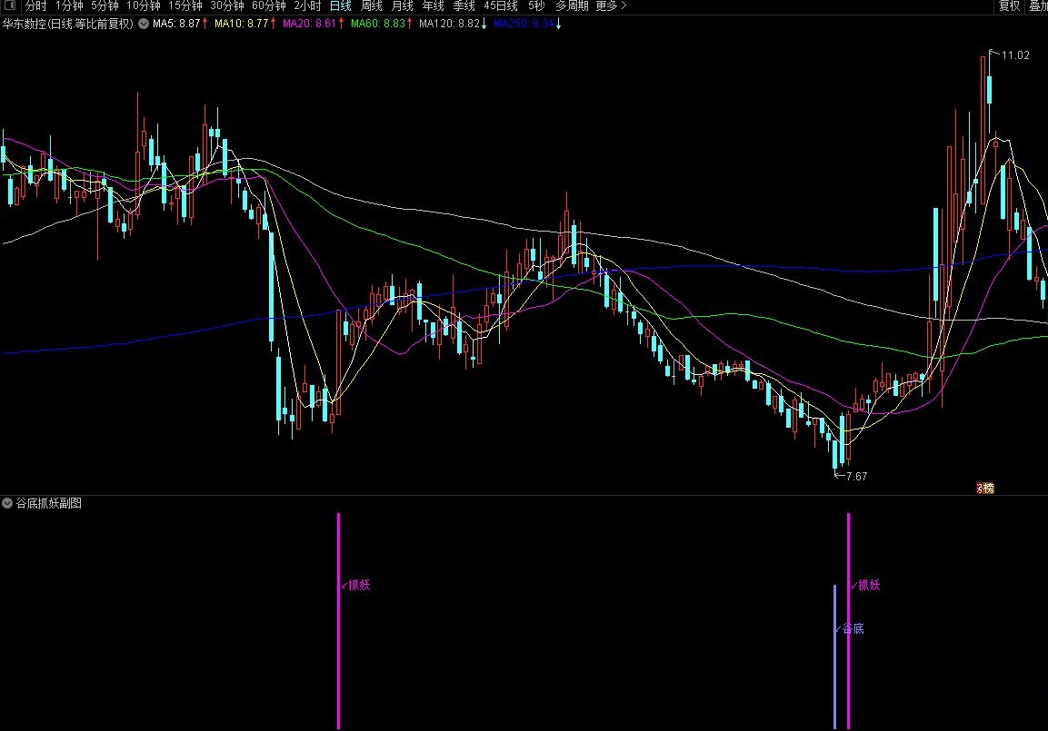Select the 10分钟 period tab
The image size is (1048, 731).
click(143, 6)
